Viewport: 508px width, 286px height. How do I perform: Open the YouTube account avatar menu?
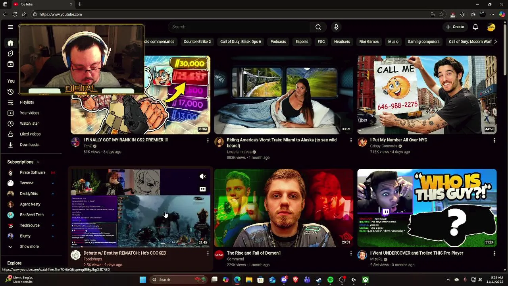(x=491, y=27)
